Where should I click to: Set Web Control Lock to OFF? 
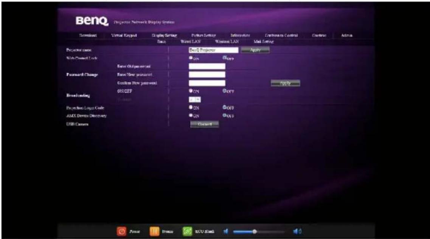point(224,57)
